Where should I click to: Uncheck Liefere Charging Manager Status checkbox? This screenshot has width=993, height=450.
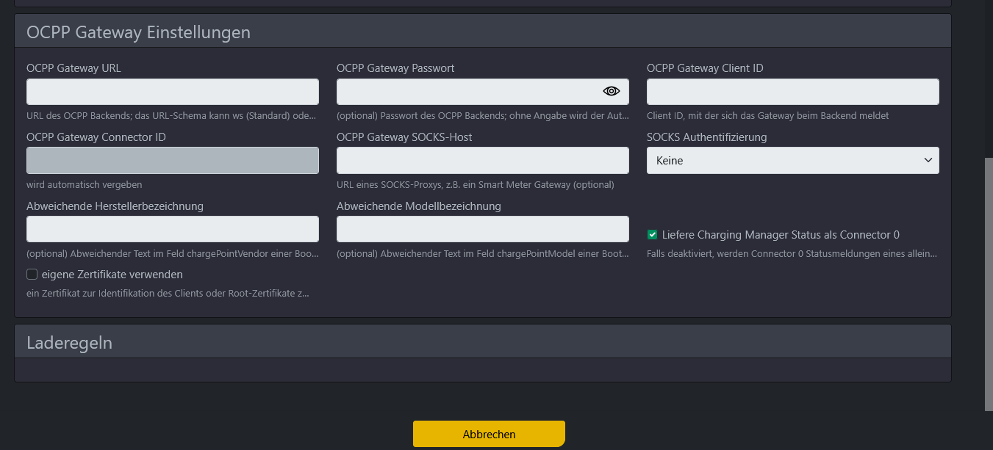(x=652, y=235)
